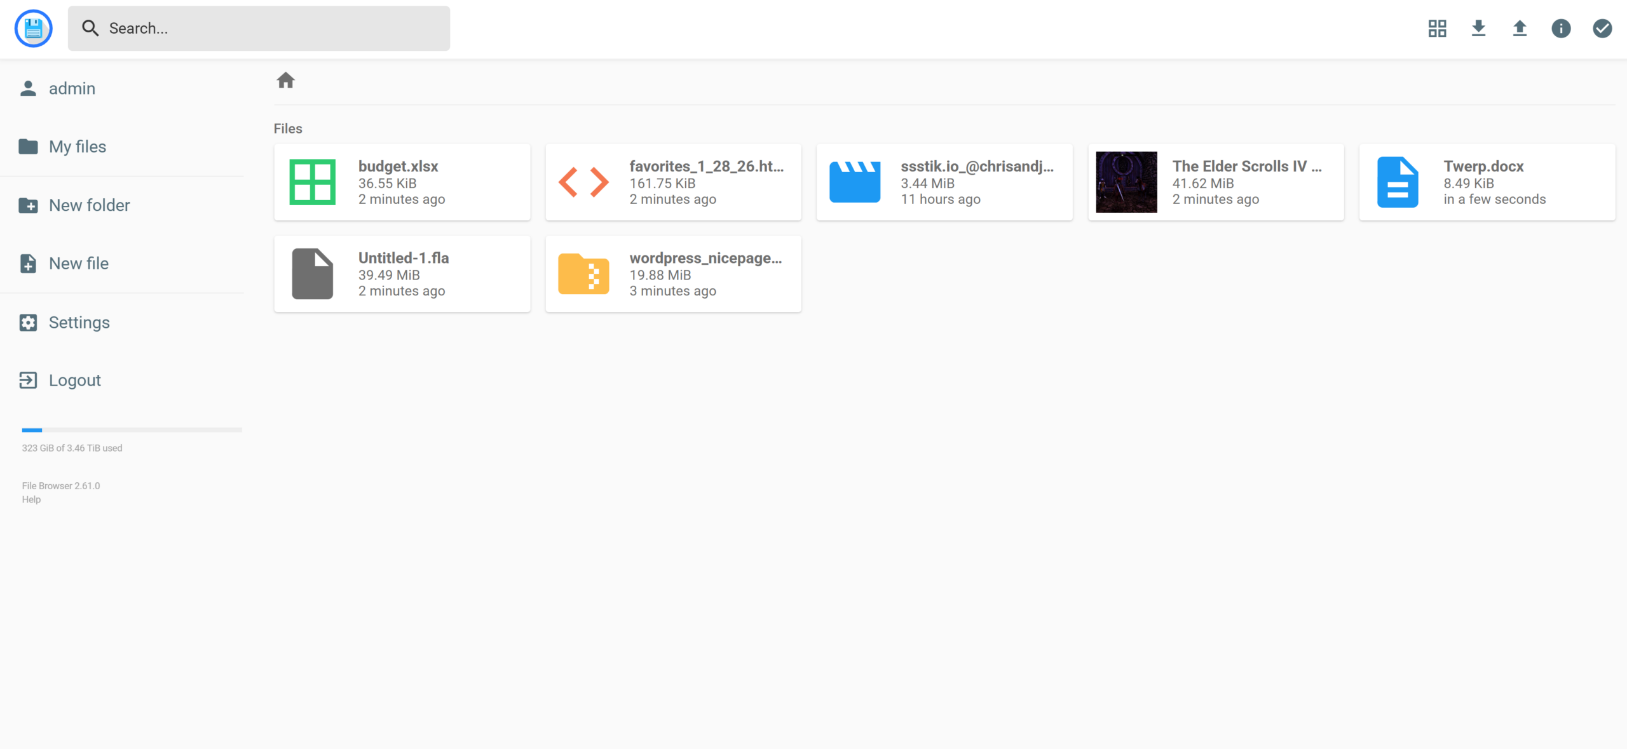Image resolution: width=1627 pixels, height=749 pixels.
Task: Select the wordpress_nicepage zip archive
Action: pos(673,274)
